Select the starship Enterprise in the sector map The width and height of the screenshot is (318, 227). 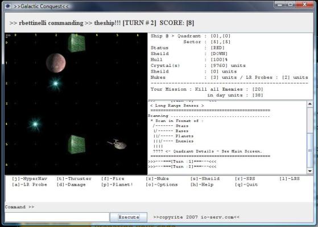pos(117,144)
